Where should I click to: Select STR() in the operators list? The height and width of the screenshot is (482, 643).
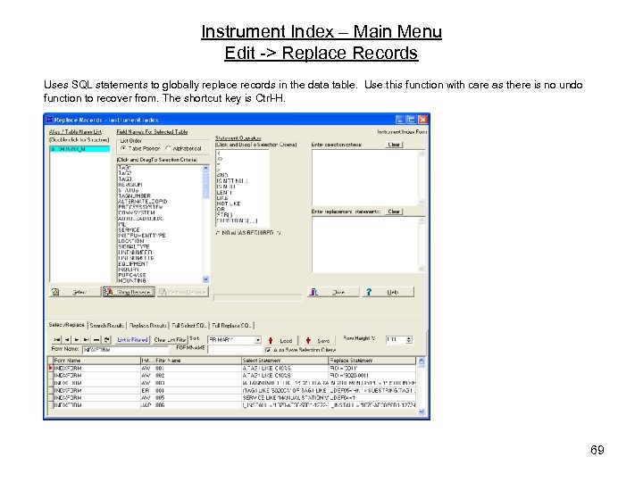tap(224, 215)
